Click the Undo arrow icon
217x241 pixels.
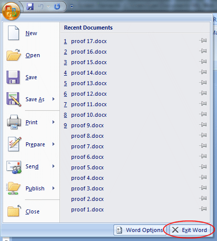pos(41,7)
